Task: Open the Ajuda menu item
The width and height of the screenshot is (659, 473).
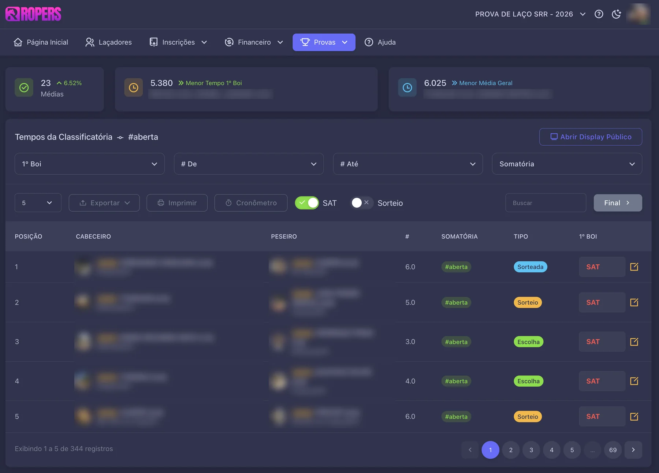Action: click(380, 42)
